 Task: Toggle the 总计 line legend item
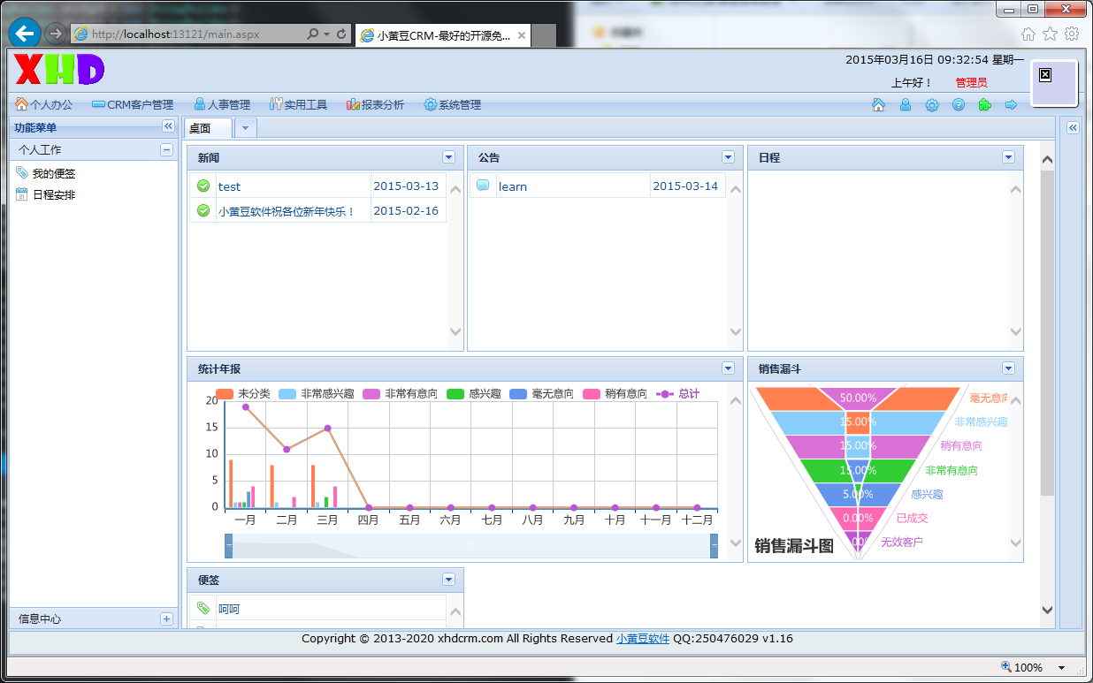(678, 394)
